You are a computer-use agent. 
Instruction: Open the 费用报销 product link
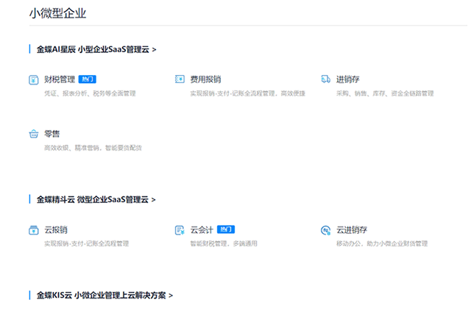(x=205, y=79)
